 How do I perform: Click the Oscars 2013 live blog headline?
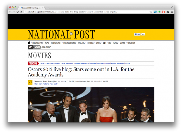81,72
